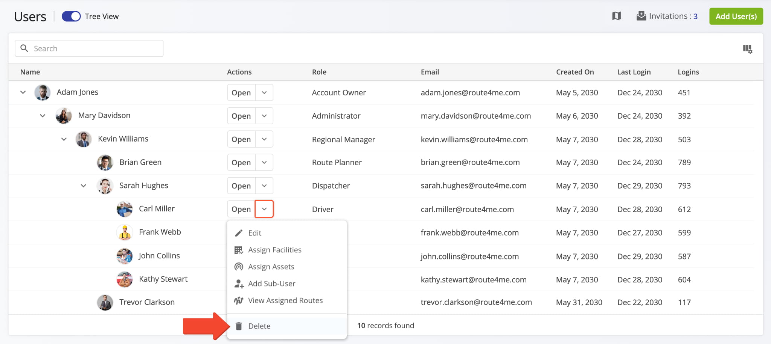Open Carl Miller's user record
Image resolution: width=771 pixels, height=344 pixels.
tap(241, 209)
